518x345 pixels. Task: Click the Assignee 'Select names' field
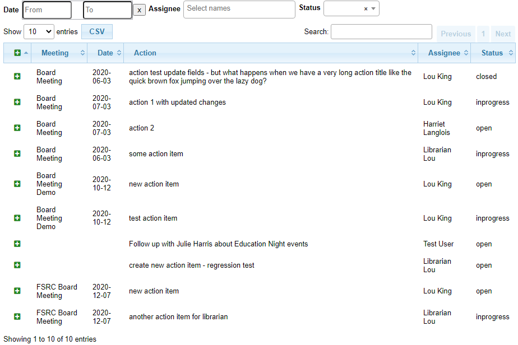pyautogui.click(x=239, y=10)
